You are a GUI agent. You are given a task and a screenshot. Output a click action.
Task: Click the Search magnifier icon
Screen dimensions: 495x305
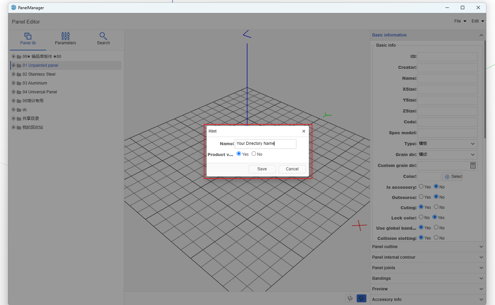coord(103,36)
